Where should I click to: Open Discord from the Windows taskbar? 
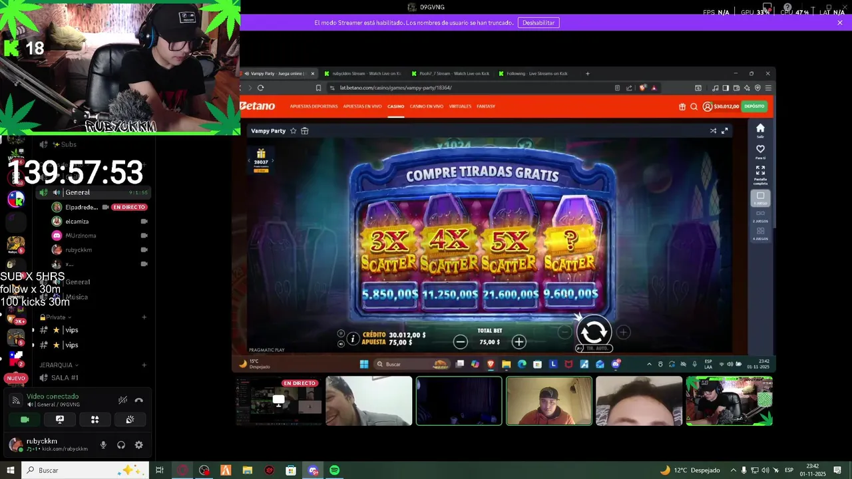pyautogui.click(x=313, y=470)
